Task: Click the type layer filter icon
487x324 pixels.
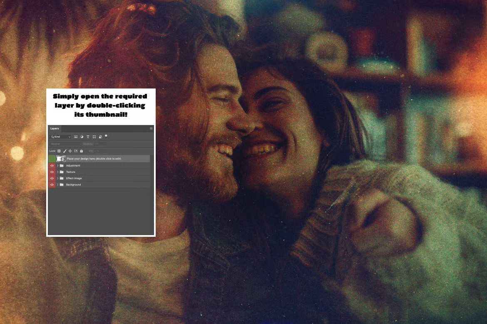Action: pos(88,137)
